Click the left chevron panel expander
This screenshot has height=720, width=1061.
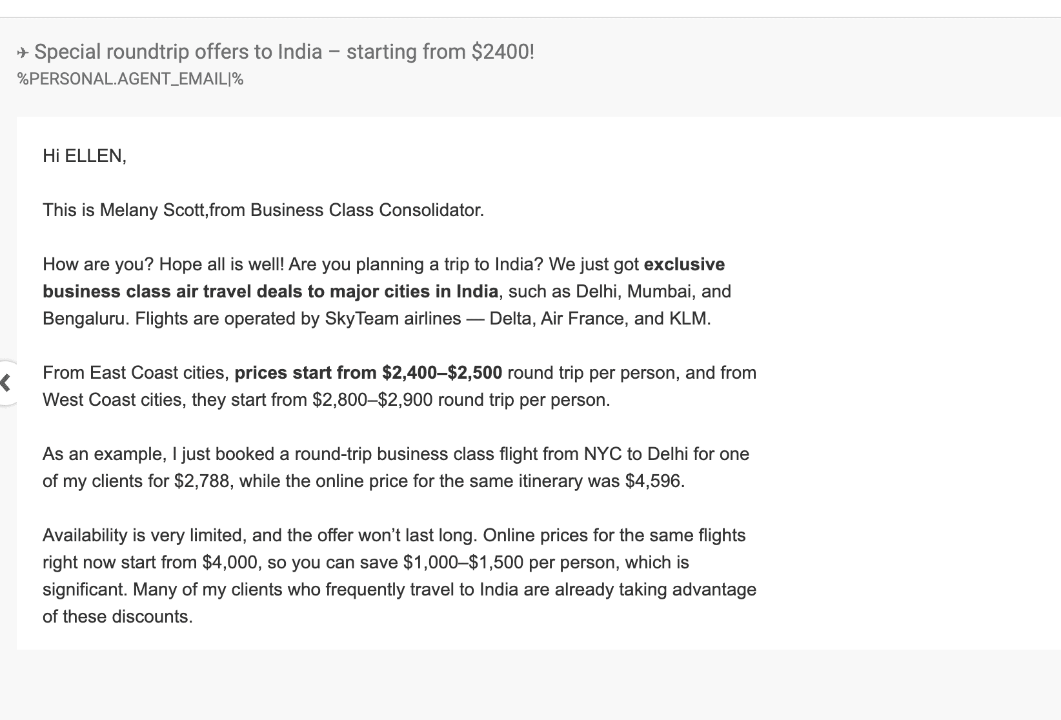coord(6,383)
